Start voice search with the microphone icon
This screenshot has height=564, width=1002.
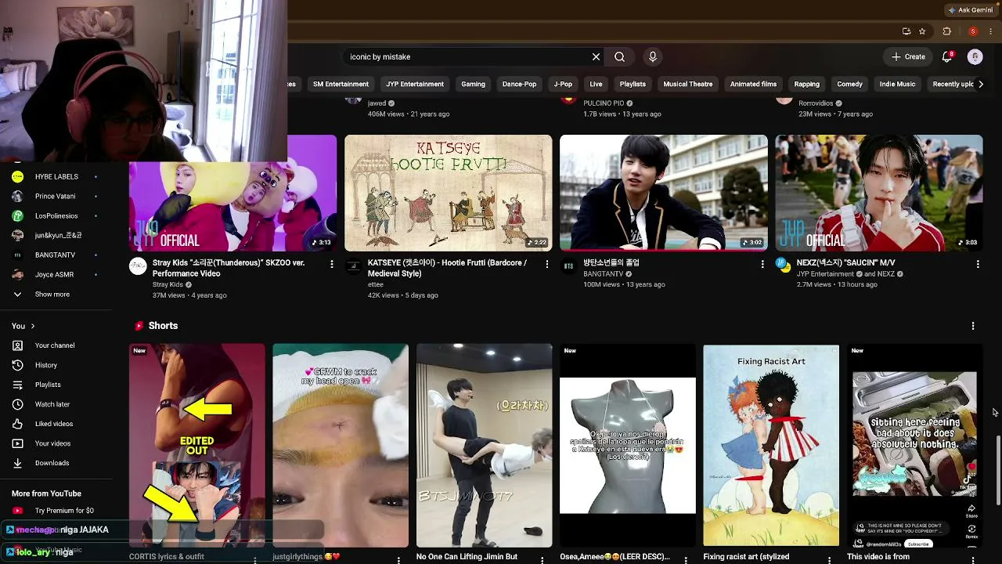[x=653, y=56]
